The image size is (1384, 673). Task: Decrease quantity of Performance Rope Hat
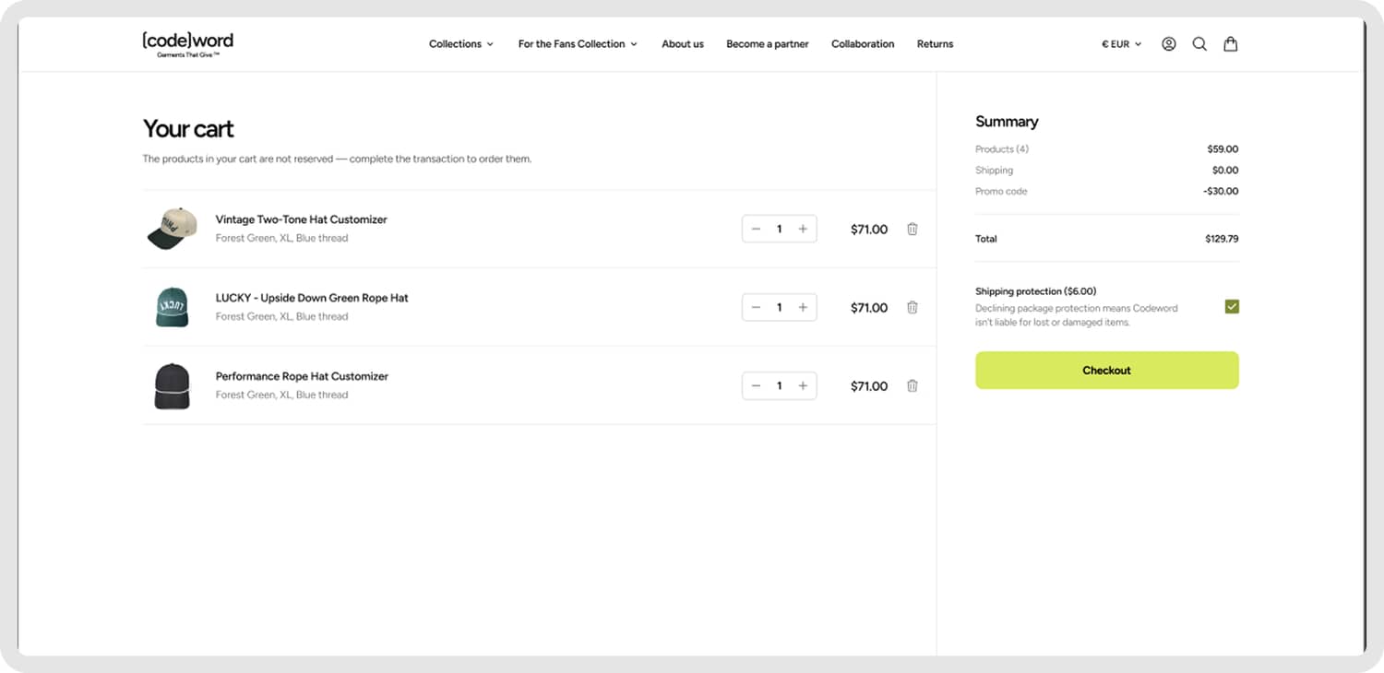756,386
